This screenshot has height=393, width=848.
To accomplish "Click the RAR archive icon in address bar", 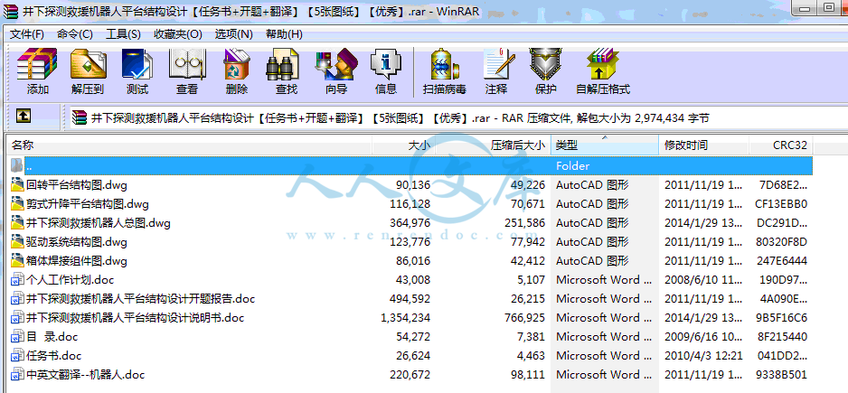I will 79,117.
